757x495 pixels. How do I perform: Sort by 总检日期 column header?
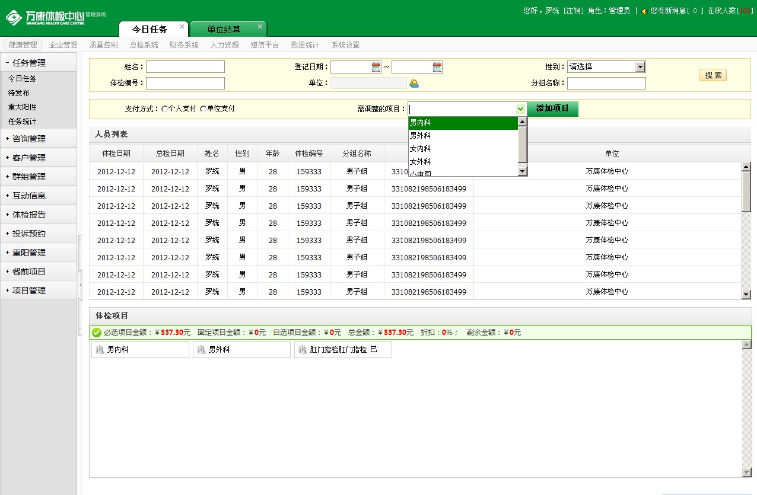click(170, 154)
